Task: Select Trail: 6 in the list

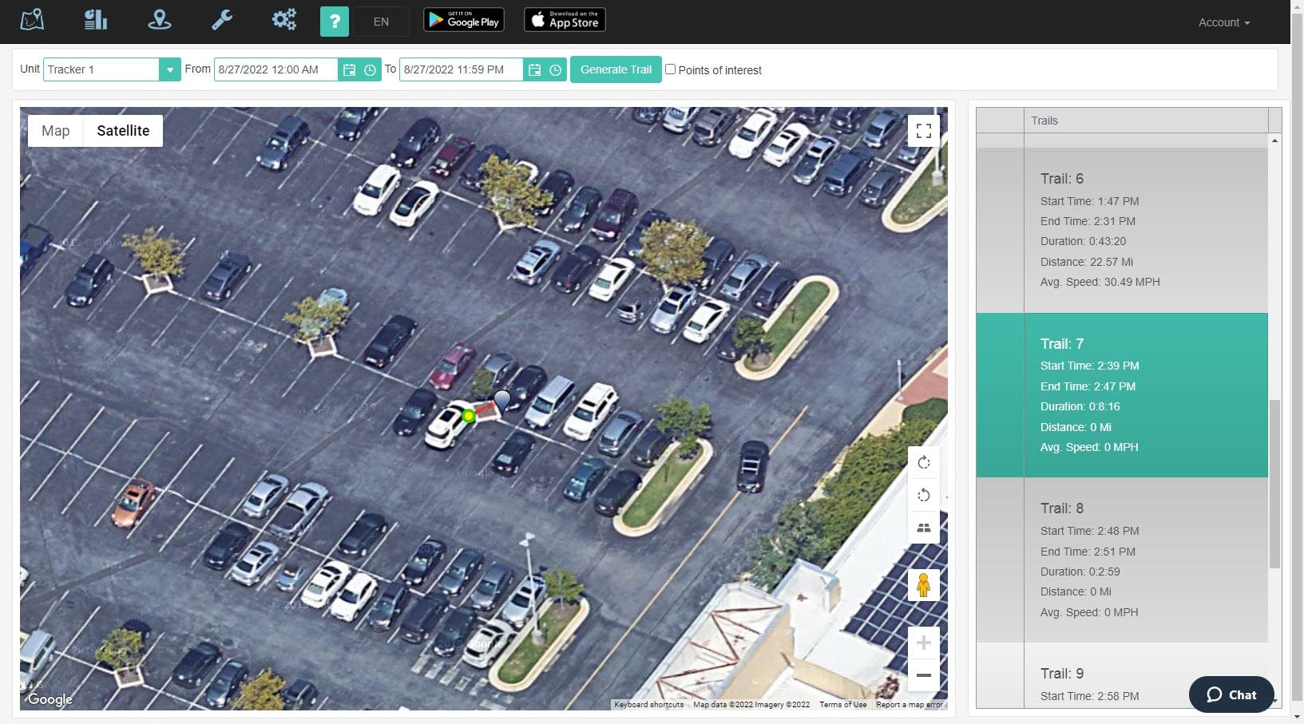Action: click(x=1122, y=230)
